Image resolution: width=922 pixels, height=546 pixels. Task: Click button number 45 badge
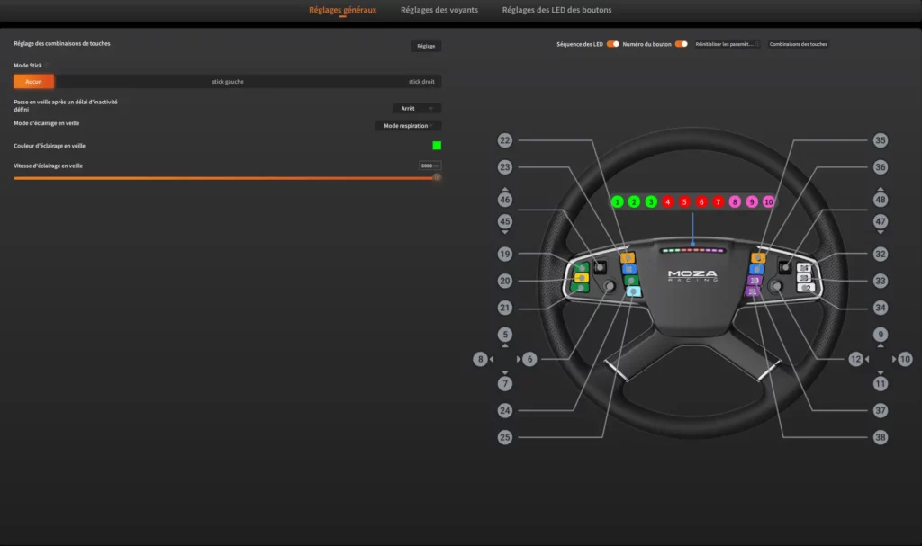point(504,221)
